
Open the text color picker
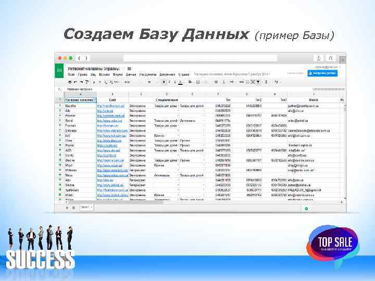point(181,82)
